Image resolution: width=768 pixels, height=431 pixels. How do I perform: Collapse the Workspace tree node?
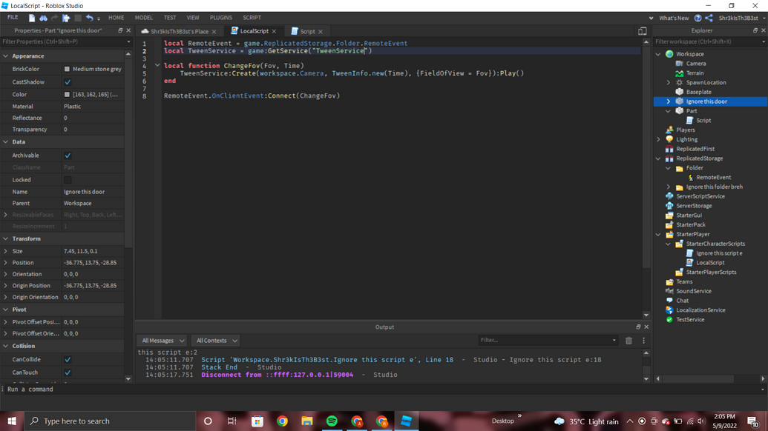click(658, 54)
